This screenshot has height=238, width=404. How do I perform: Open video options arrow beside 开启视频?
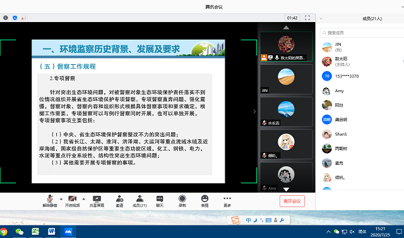point(84,199)
